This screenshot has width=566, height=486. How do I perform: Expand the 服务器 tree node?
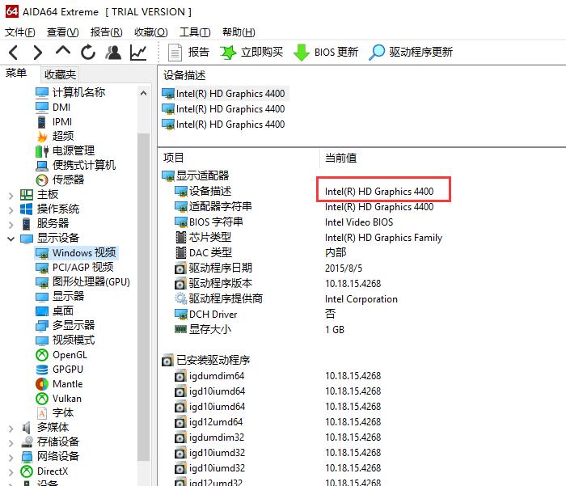[x=11, y=225]
